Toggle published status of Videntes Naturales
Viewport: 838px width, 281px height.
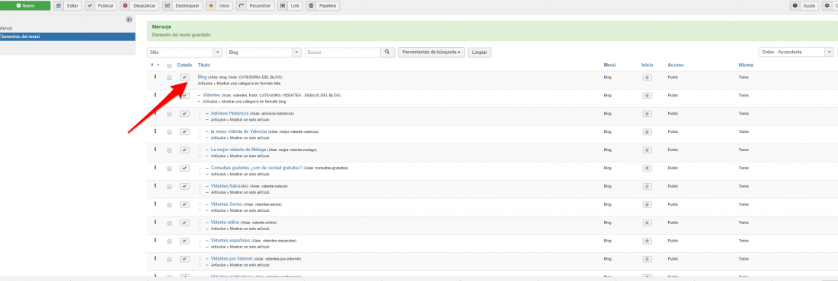184,187
